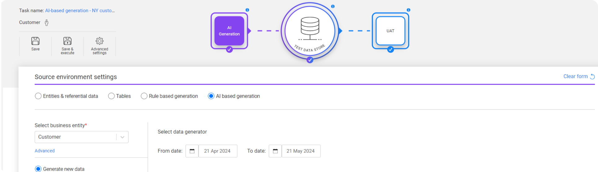Select the UAT target node
This screenshot has height=172, width=598.
(390, 31)
